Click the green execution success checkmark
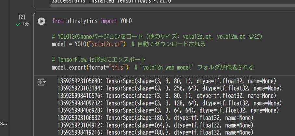 point(18,24)
